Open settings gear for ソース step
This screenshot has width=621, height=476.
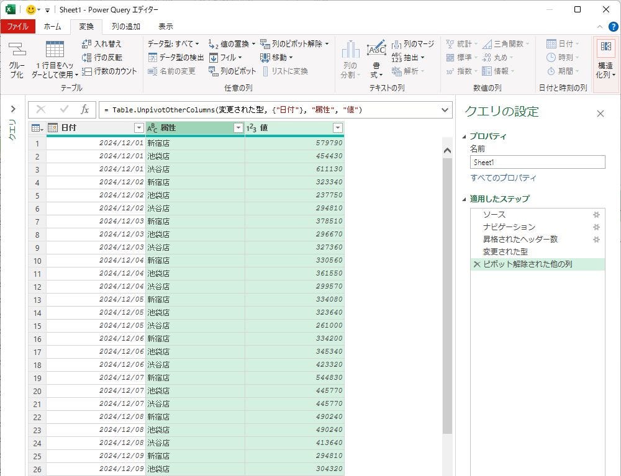tap(596, 215)
